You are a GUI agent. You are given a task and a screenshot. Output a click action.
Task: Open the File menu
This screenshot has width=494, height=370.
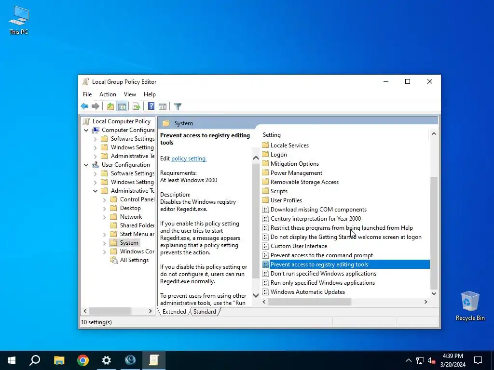click(87, 94)
